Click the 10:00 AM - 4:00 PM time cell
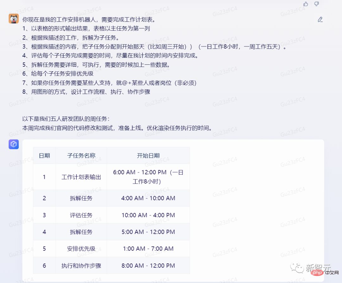 (x=148, y=215)
